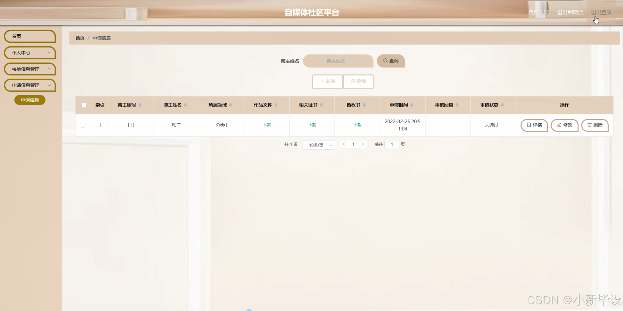623x311 pixels.
Task: Click the previous-page arrow in pagination
Action: [x=344, y=144]
